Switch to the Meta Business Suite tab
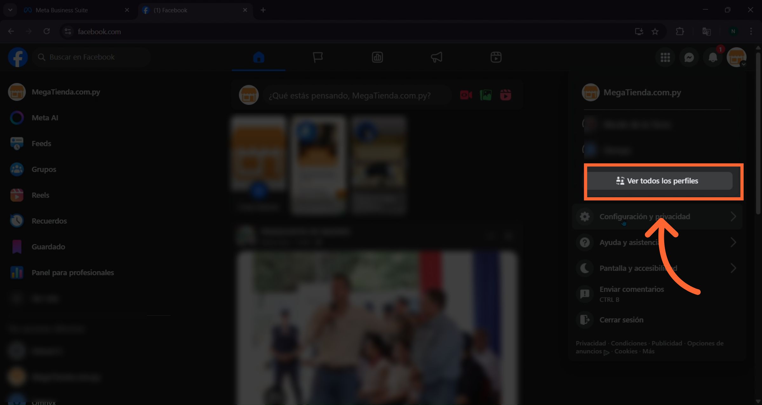 [x=61, y=10]
